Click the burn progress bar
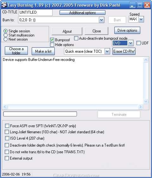 click(40, 114)
